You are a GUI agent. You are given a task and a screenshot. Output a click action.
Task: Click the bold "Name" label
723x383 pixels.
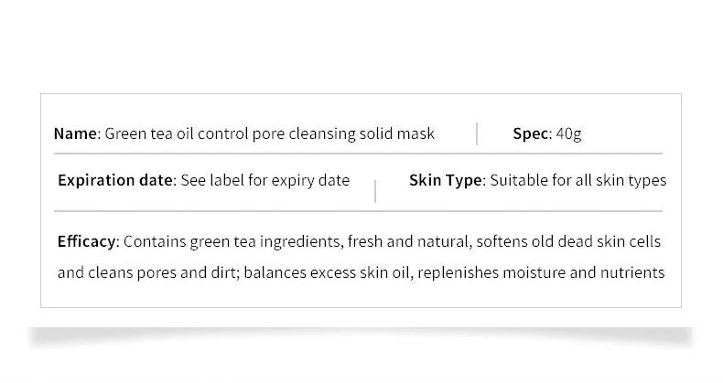[x=75, y=133]
